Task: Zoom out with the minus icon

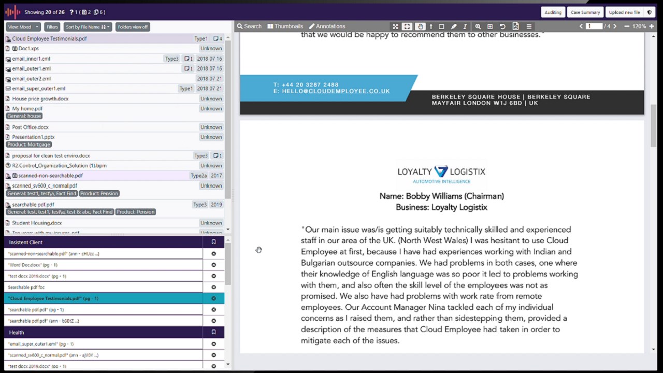Action: (x=627, y=26)
